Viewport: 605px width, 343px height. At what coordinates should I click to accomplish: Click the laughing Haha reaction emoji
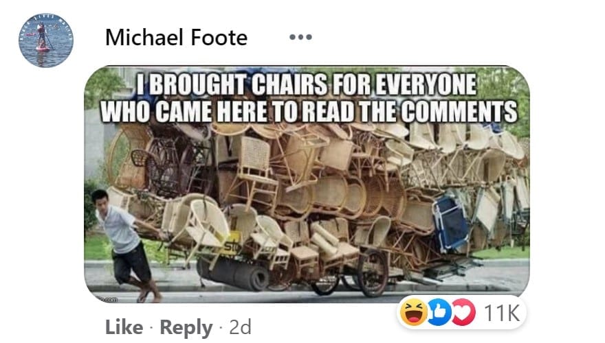413,312
